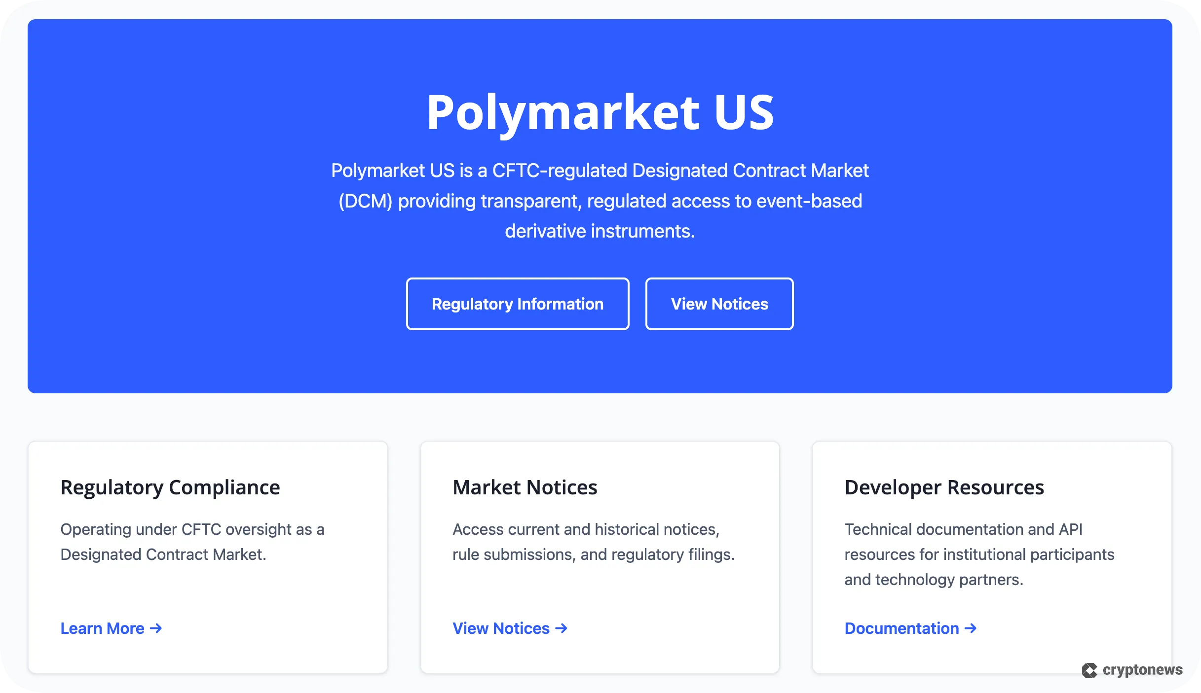
Task: Click the Market Notices card
Action: tap(600, 556)
